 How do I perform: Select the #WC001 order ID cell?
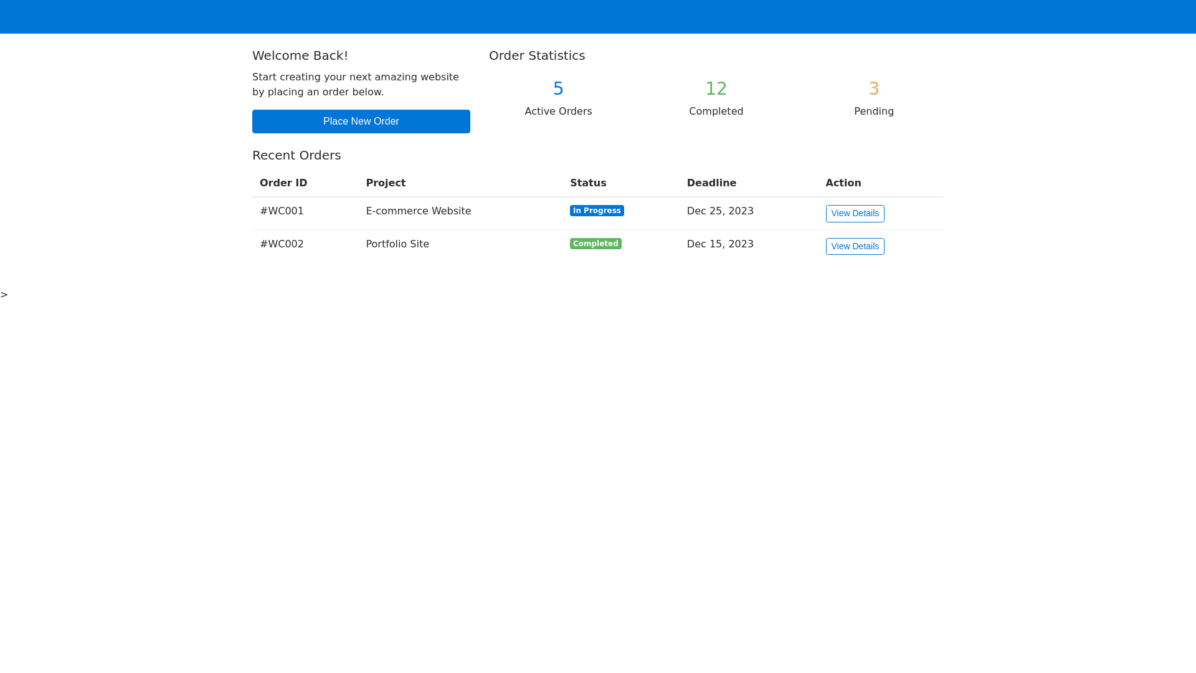point(282,211)
